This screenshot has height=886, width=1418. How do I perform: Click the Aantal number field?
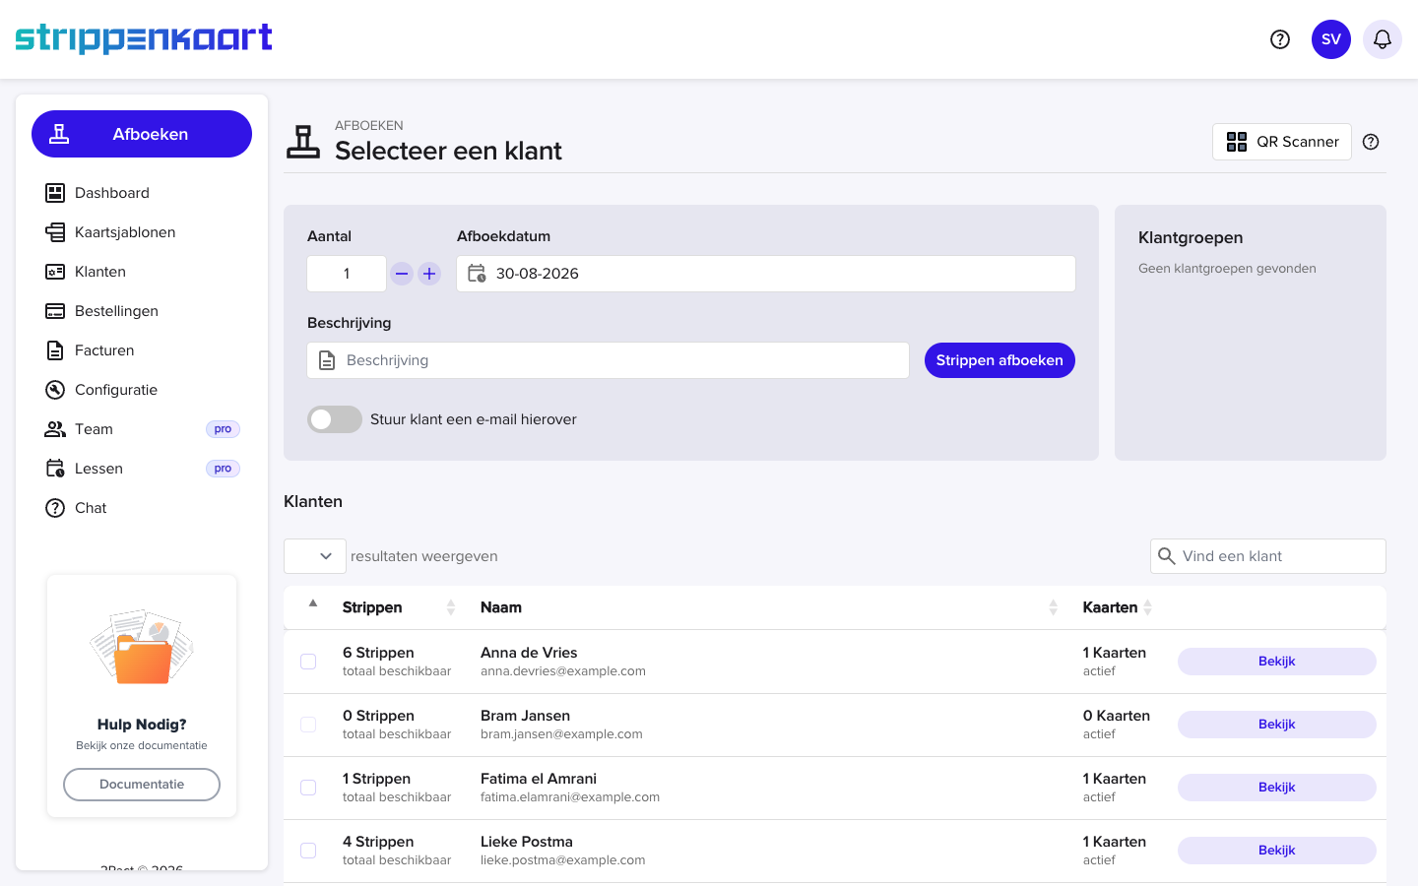click(x=347, y=274)
